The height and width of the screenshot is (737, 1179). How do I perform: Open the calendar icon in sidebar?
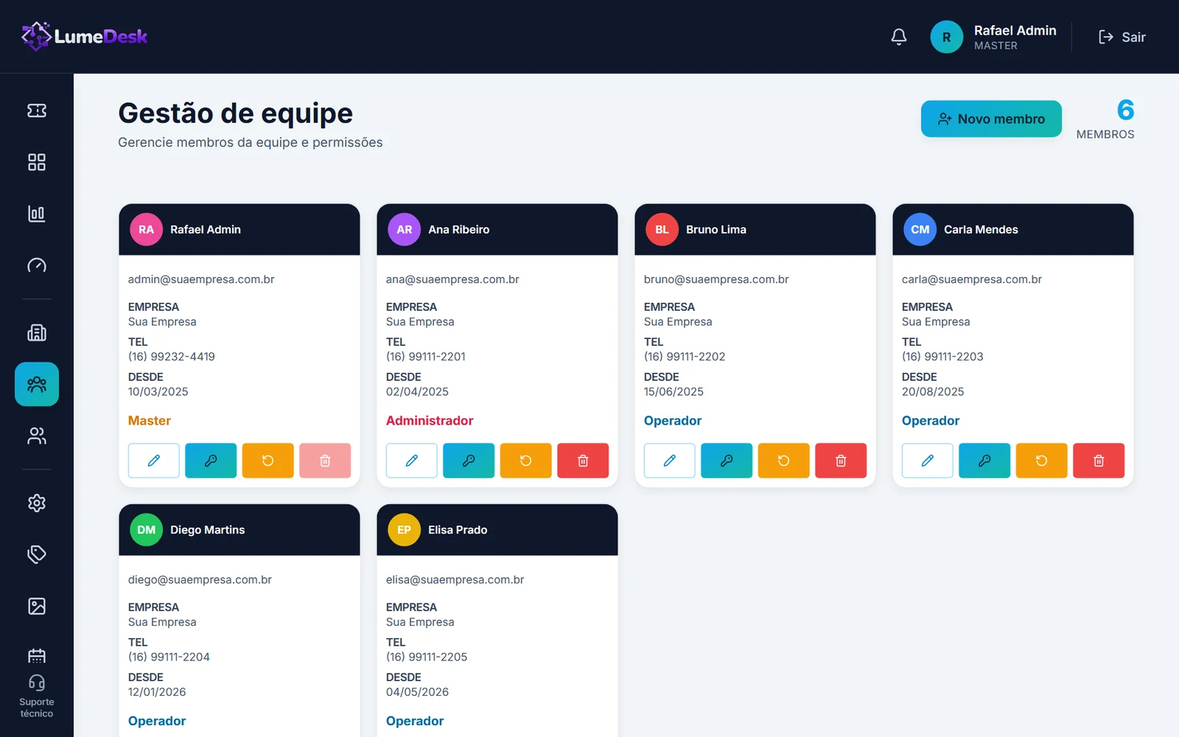click(x=37, y=655)
